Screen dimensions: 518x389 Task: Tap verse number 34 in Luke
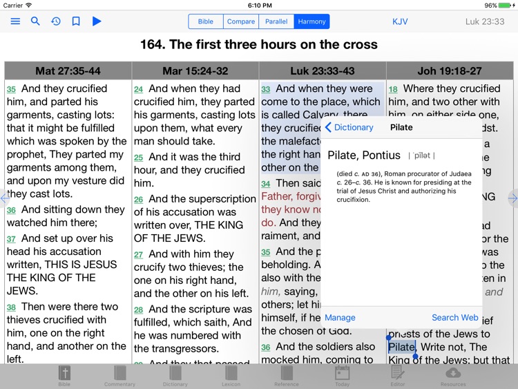click(266, 184)
